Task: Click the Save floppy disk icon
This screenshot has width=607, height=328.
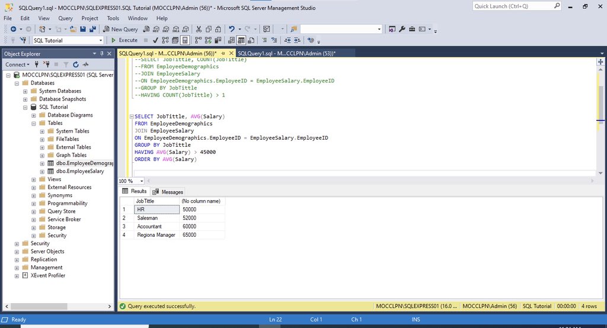Action: (83, 29)
